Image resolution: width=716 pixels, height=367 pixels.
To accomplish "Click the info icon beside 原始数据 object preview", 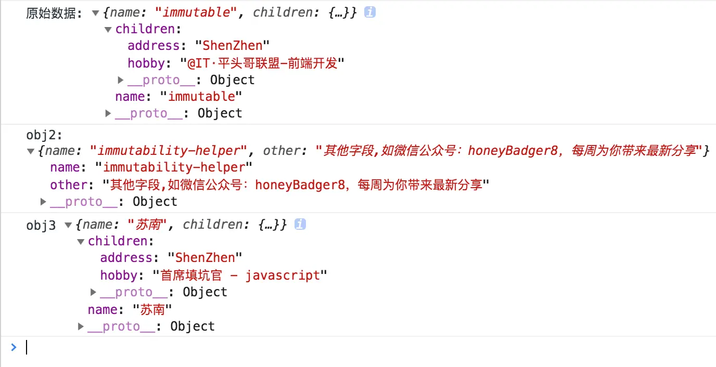I will 369,12.
